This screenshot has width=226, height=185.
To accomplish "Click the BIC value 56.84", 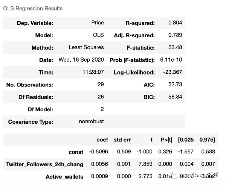I will coord(175,97).
